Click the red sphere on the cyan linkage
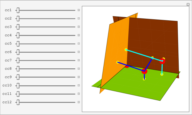The width and height of the screenshot is (192, 115). [x=162, y=61]
